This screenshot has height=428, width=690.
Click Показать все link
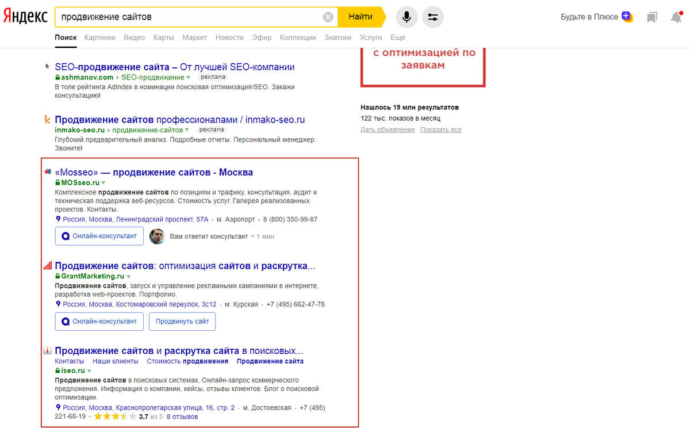441,129
